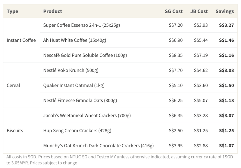Select Munchy's Oat Krunch Dark Chocolate Crackers

(x=99, y=146)
